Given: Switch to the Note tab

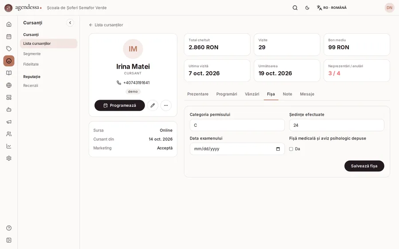Looking at the screenshot, I should pos(287,94).
